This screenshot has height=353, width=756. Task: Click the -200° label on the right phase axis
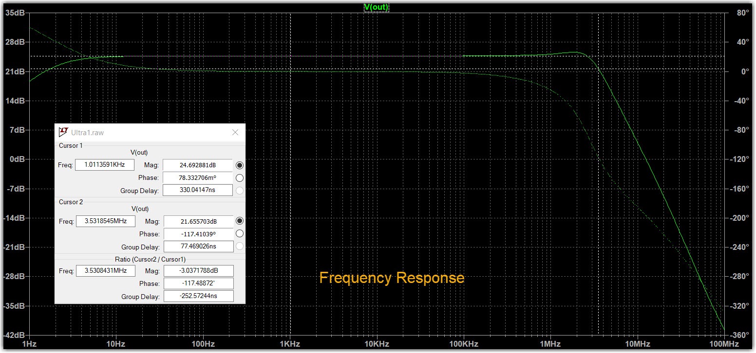click(739, 218)
